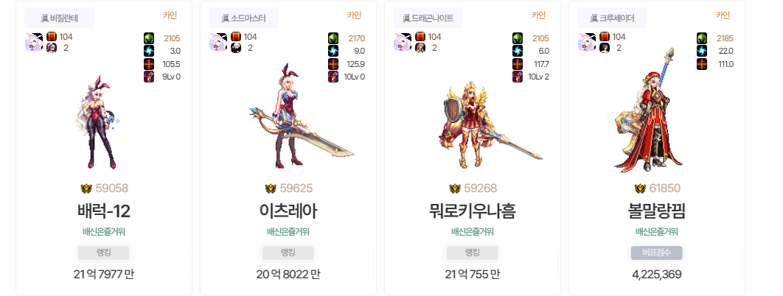This screenshot has height=296, width=783.
Task: Click the purple icon beside 10Lv 2
Action: click(518, 77)
